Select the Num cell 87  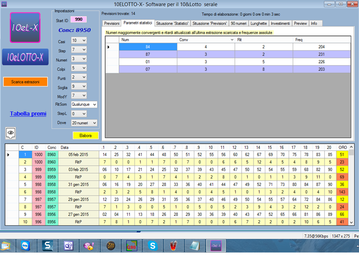point(148,54)
